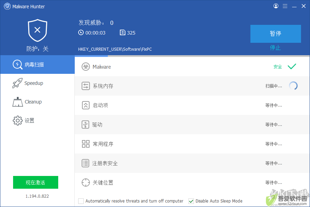Select the 启动项 row label
This screenshot has width=310, height=207.
tap(101, 105)
